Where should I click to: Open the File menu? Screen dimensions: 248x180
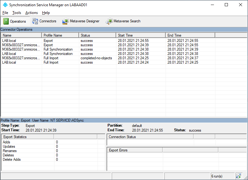[x=5, y=13]
